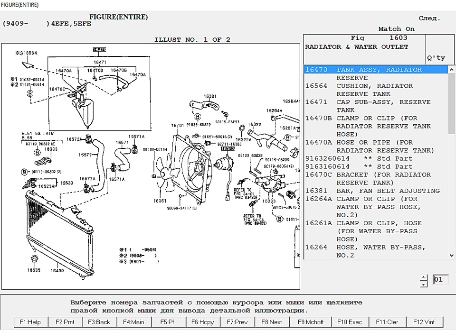Select 16564 CUSHION, RADIATOR row

click(376, 90)
